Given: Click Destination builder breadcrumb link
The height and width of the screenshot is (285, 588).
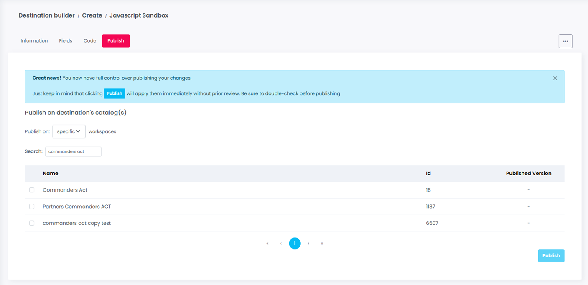Looking at the screenshot, I should pos(46,15).
